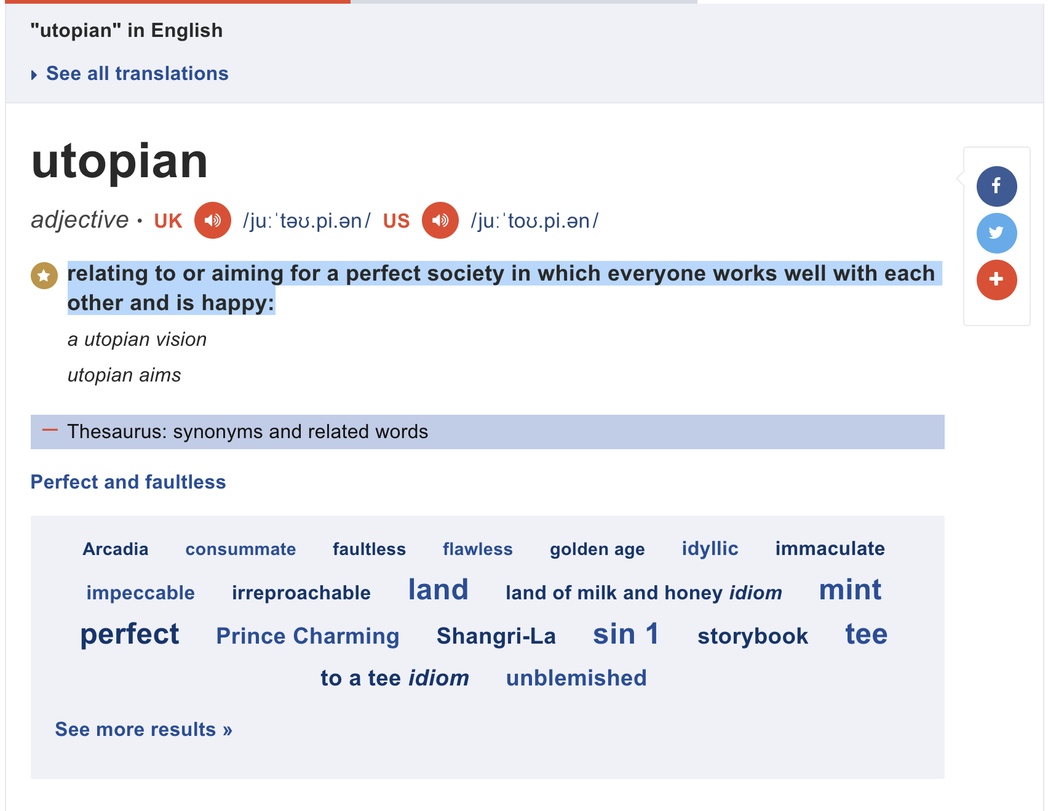
Task: Play the US pronunciation audio
Action: click(440, 220)
